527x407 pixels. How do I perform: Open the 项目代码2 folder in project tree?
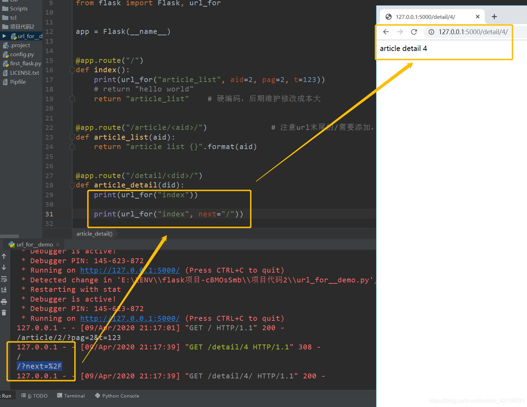(x=18, y=27)
